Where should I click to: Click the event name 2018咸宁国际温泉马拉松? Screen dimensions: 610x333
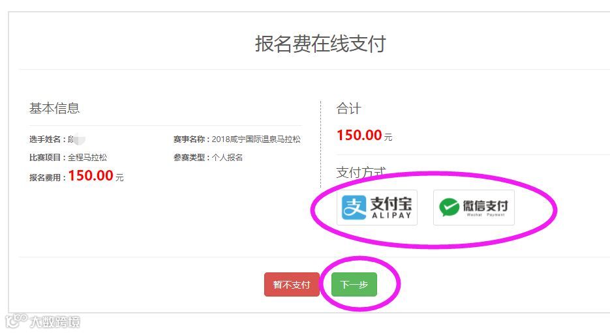click(x=256, y=139)
